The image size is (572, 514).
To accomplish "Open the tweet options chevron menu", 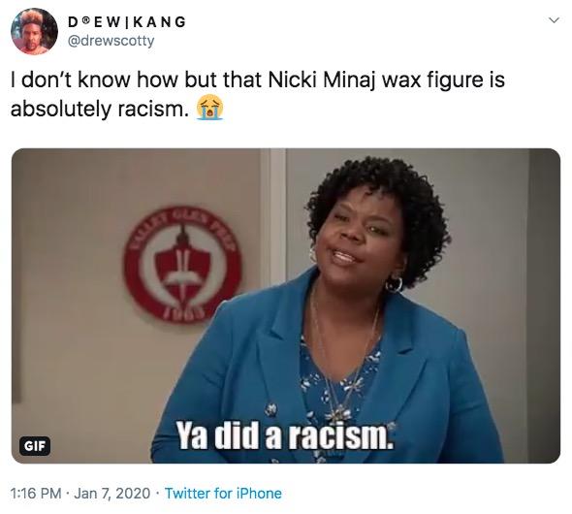I will (x=554, y=20).
